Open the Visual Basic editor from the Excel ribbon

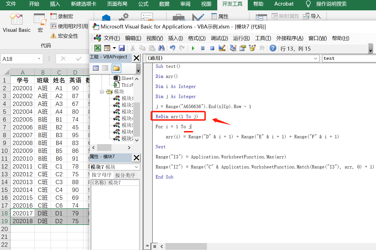point(17,23)
